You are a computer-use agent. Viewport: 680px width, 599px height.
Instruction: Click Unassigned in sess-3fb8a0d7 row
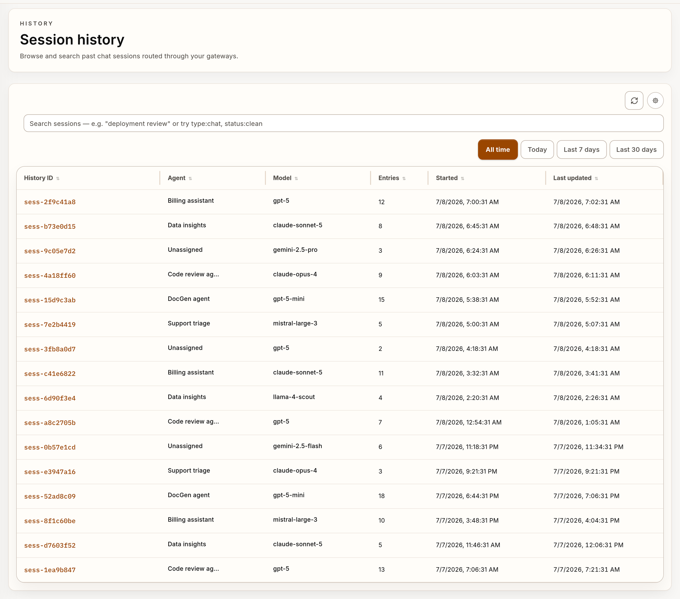(x=185, y=348)
